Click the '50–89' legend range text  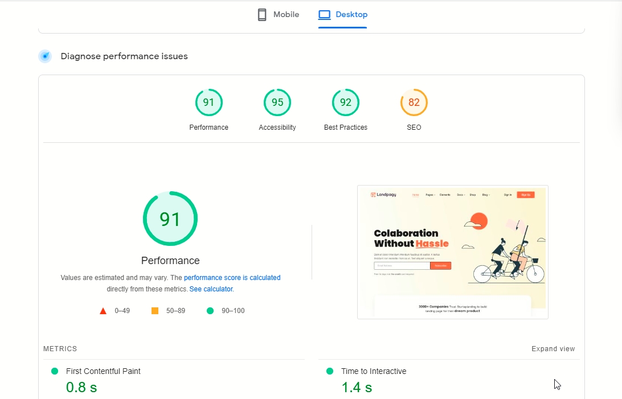pyautogui.click(x=176, y=311)
